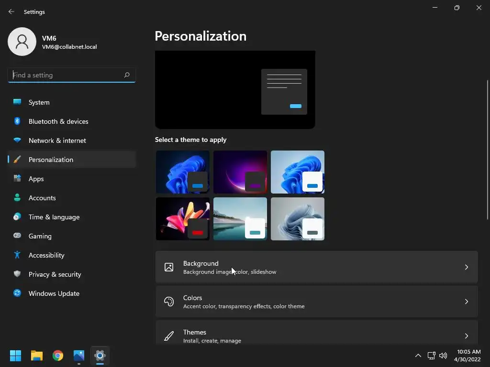Open the Windows Start menu
Image resolution: width=490 pixels, height=367 pixels.
(x=15, y=356)
